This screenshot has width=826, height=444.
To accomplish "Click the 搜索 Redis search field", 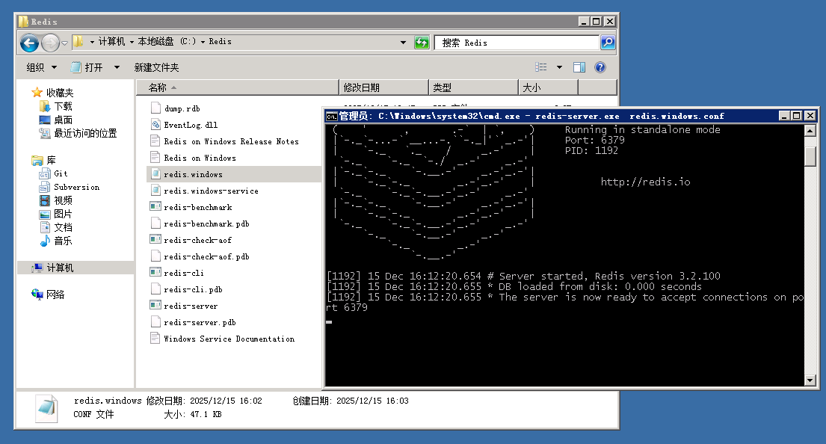I will pos(517,43).
